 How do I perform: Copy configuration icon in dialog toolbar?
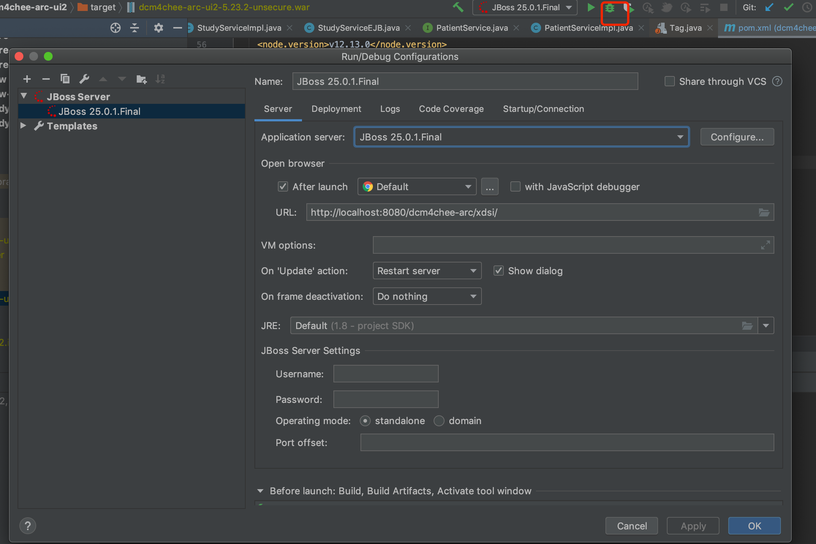65,79
